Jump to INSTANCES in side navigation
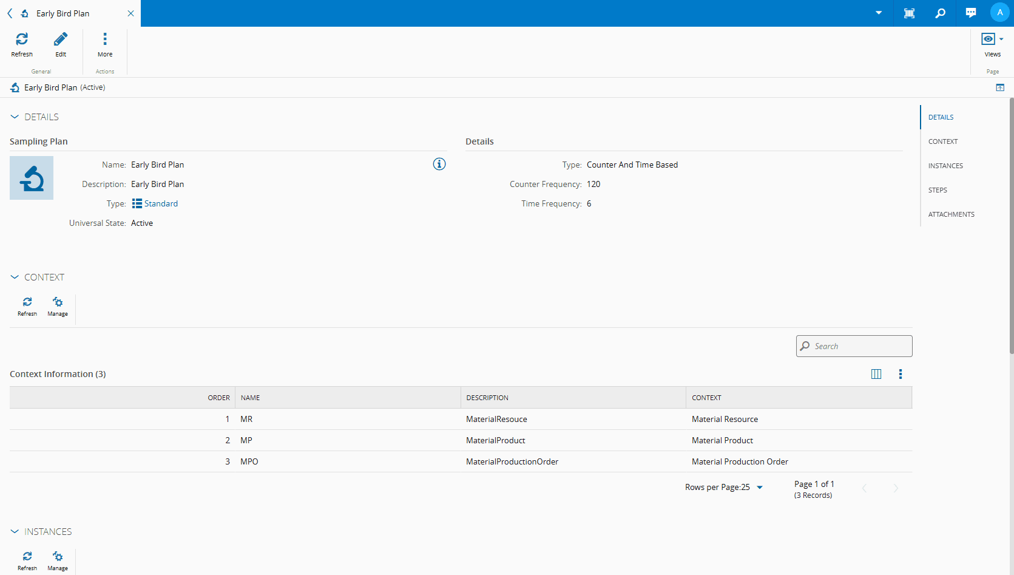The height and width of the screenshot is (575, 1014). pyautogui.click(x=945, y=166)
